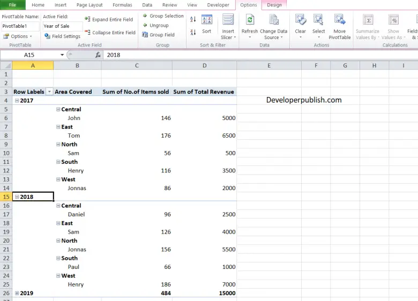The width and height of the screenshot is (418, 301).
Task: Click the Area Covered header cell
Action: [77, 92]
